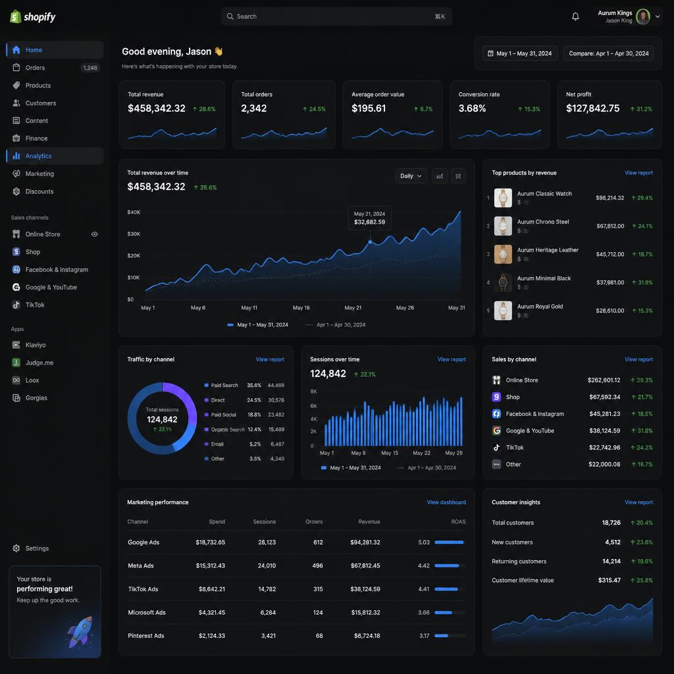Viewport: 674px width, 674px height.
Task: Click the Direct traffic legend entry
Action: coord(244,400)
